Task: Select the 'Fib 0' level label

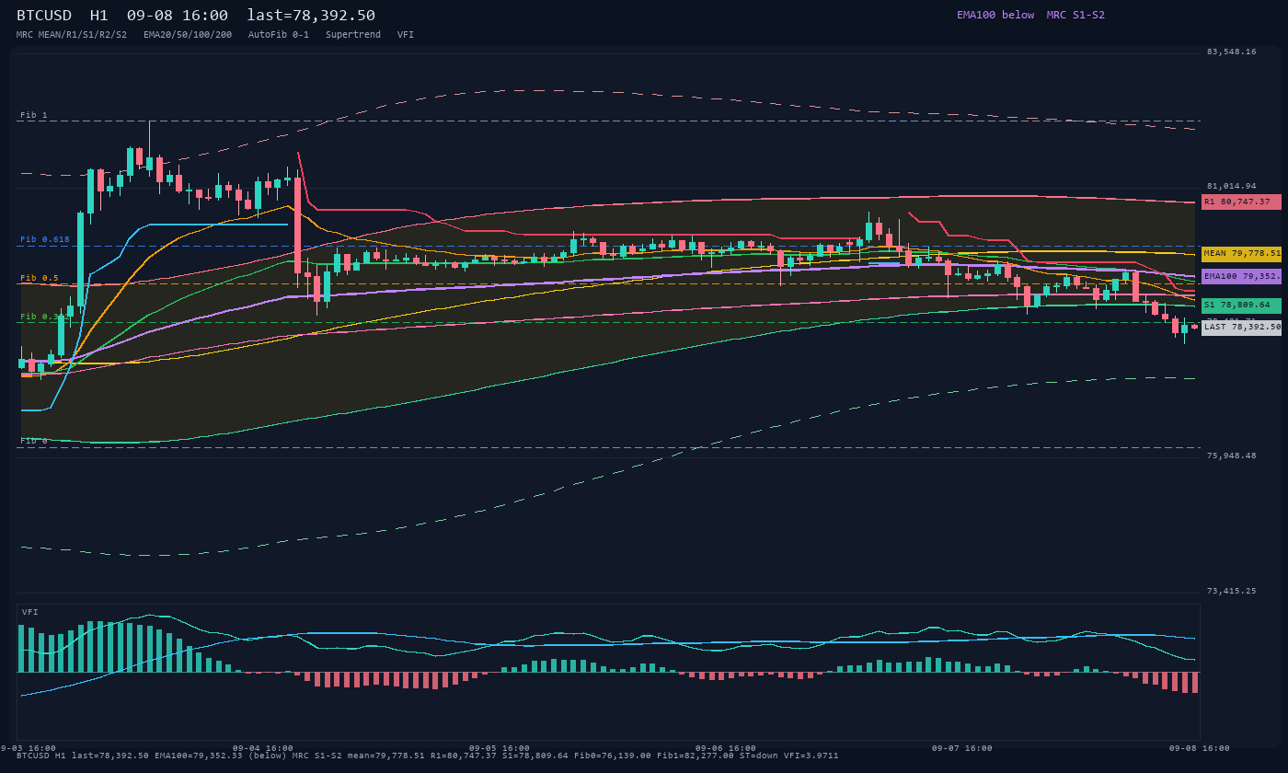Action: pyautogui.click(x=34, y=441)
